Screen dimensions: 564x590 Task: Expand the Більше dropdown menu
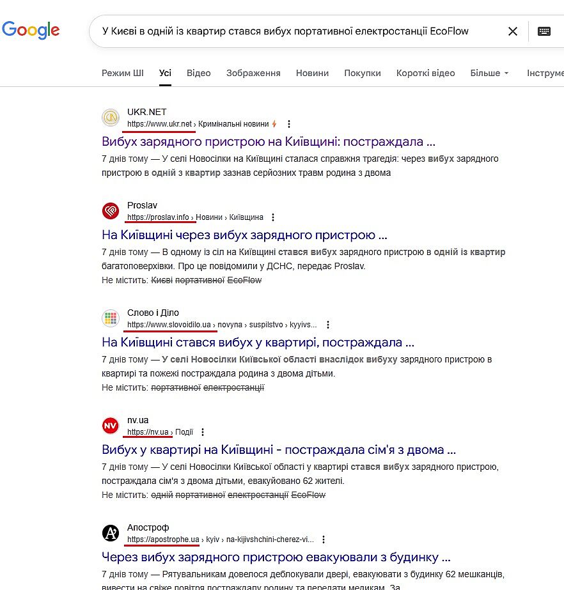pos(489,73)
